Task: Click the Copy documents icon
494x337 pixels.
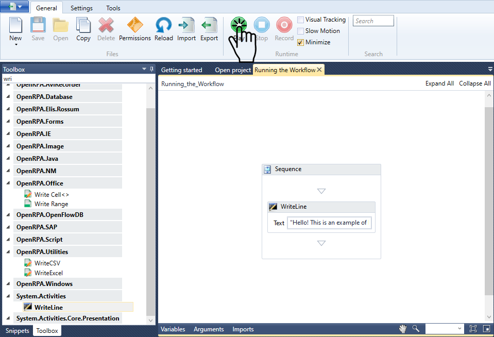Action: tap(83, 25)
